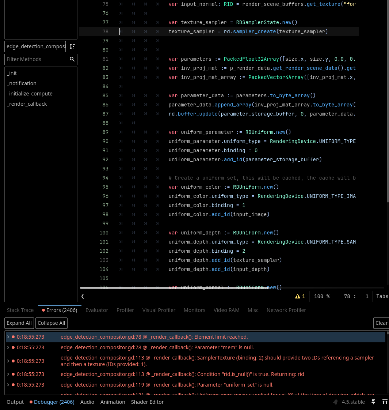The image size is (389, 410).
Task: Click the red dot beside Debugger (2406)
Action: click(x=31, y=402)
